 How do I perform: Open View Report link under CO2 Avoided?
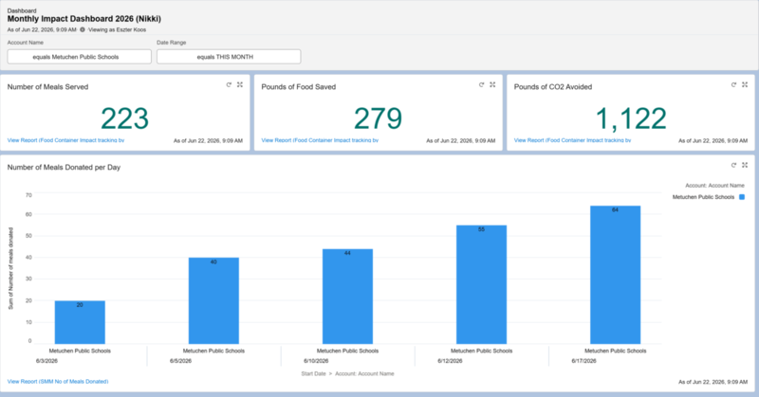573,140
